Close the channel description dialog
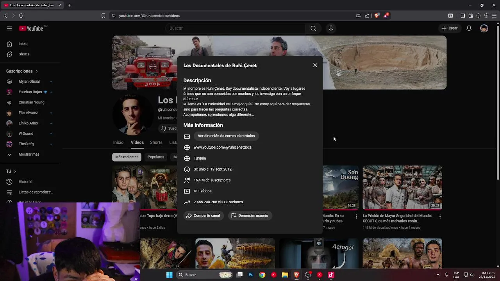This screenshot has height=281, width=500. (x=315, y=65)
